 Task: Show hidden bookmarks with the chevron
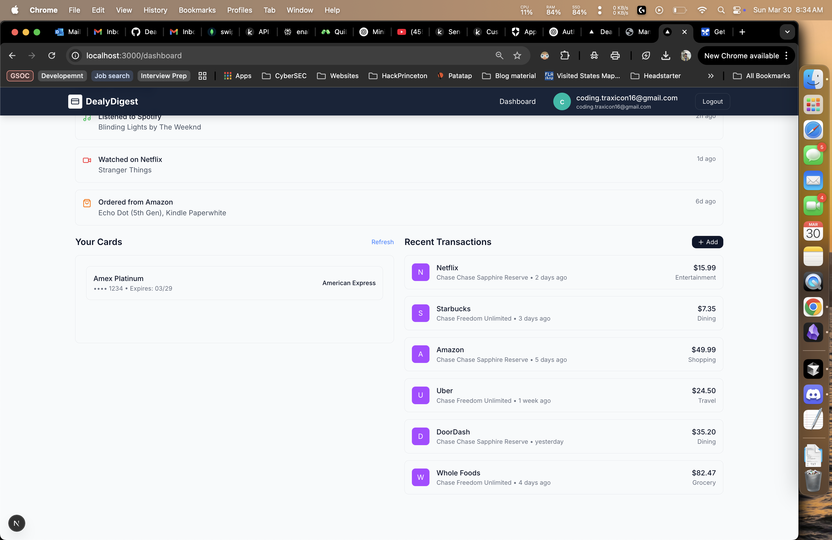[710, 76]
